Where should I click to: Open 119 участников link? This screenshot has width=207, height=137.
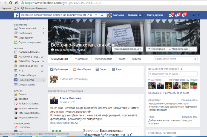pos(183,80)
